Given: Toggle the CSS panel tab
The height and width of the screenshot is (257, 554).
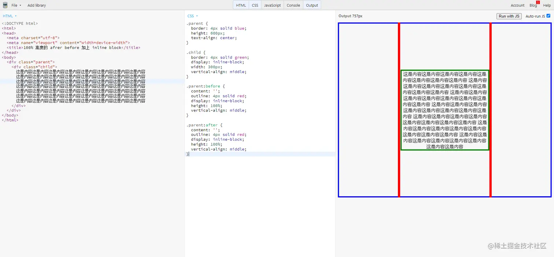Looking at the screenshot, I should tap(255, 5).
